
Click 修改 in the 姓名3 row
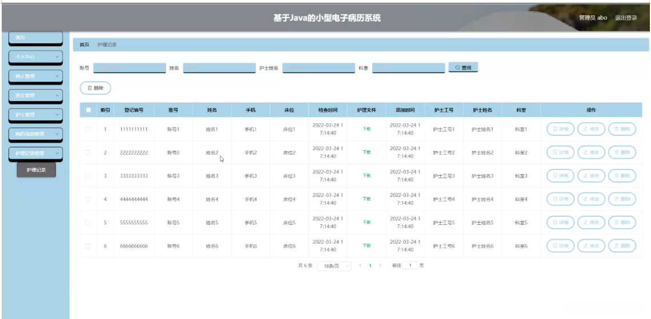[591, 176]
